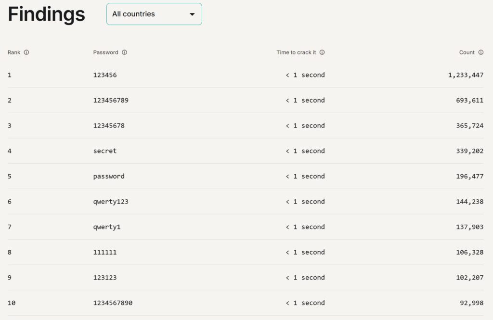
Task: Click count value 339,202
Action: (x=470, y=151)
